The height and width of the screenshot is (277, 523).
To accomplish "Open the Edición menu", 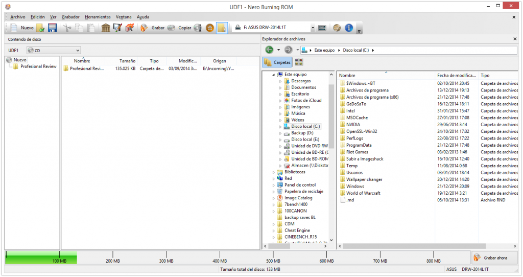I will click(x=38, y=17).
